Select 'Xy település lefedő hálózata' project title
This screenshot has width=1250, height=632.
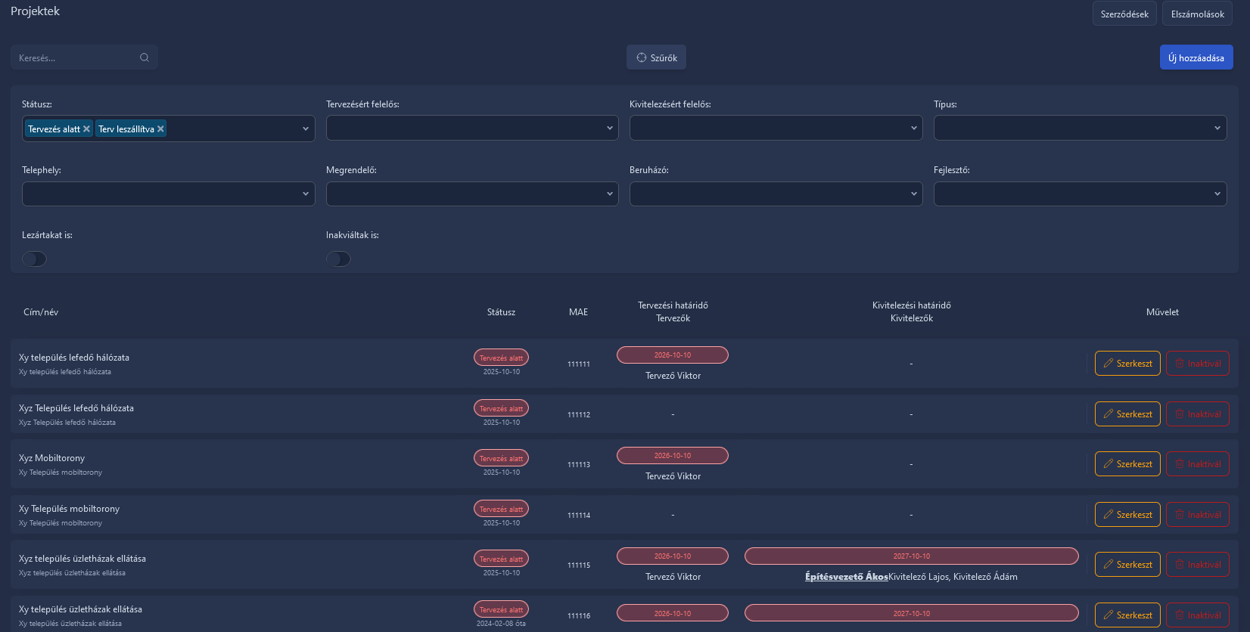pos(74,358)
